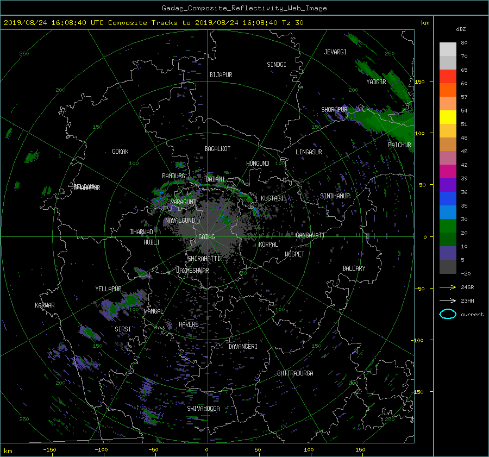
Task: Click the NARAGUND city label
Action: click(184, 202)
